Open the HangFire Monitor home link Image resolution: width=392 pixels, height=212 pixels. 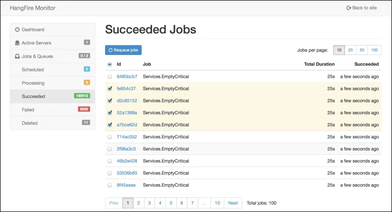32,8
